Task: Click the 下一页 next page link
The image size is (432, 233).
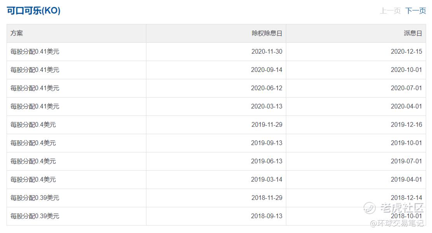Action: pos(415,11)
